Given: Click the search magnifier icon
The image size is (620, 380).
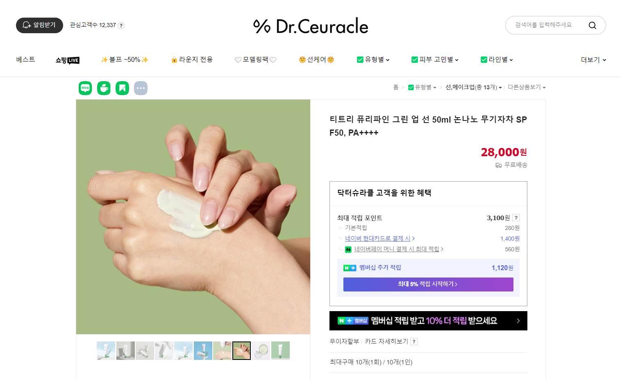Looking at the screenshot, I should click(592, 25).
